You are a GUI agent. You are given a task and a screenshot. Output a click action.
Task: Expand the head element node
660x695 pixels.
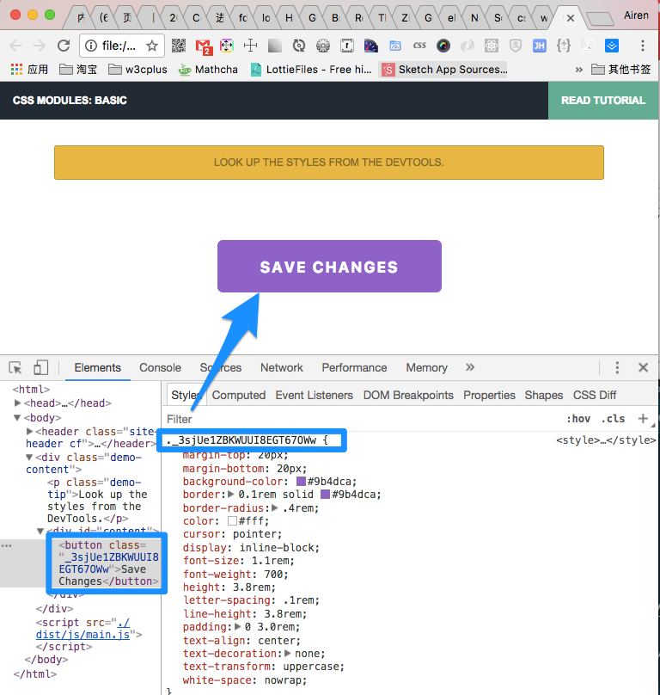(x=18, y=403)
